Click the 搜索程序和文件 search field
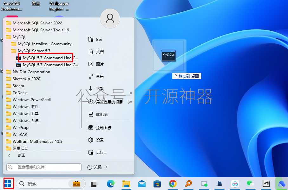 (44, 167)
